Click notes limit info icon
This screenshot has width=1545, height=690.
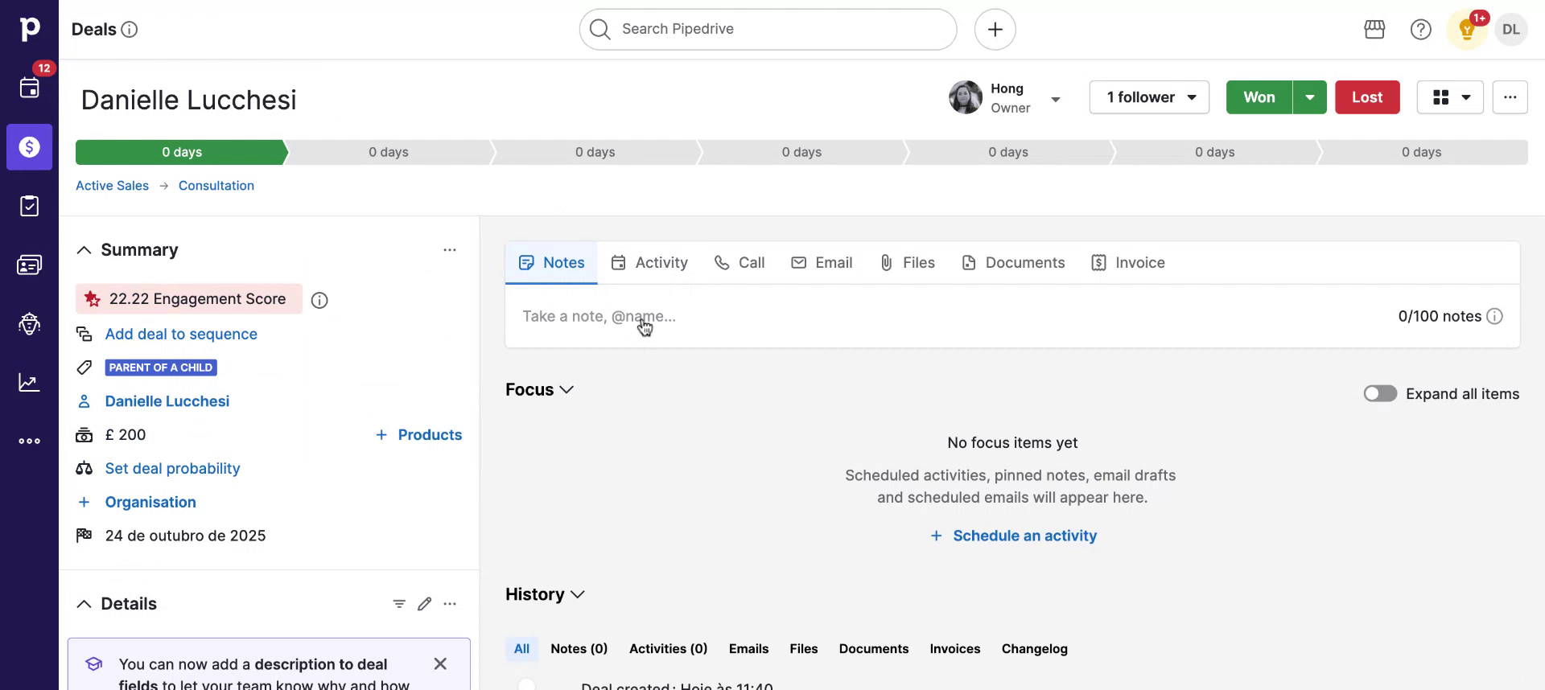(x=1494, y=316)
